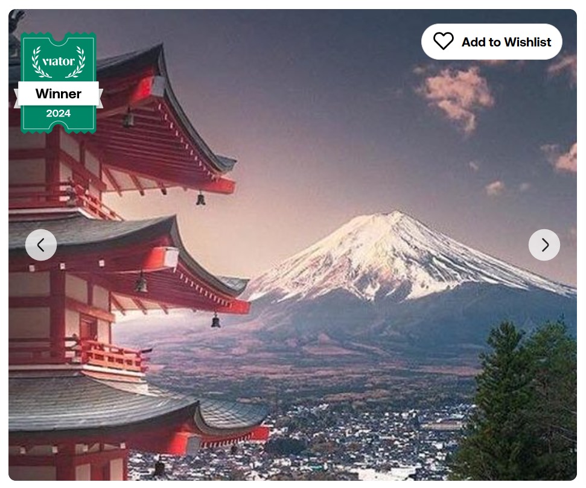
Task: Advance to the next photo with right arrow
Action: click(x=544, y=245)
